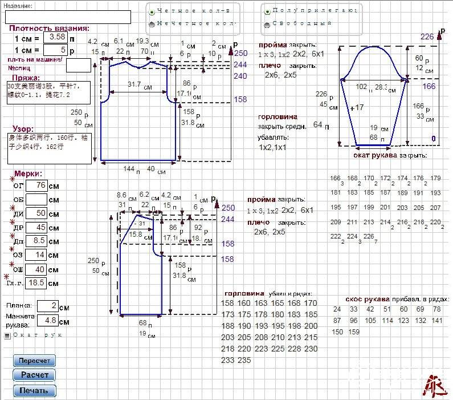The image size is (453, 400).
Task: Click the Пересчет button
Action: click(x=34, y=361)
